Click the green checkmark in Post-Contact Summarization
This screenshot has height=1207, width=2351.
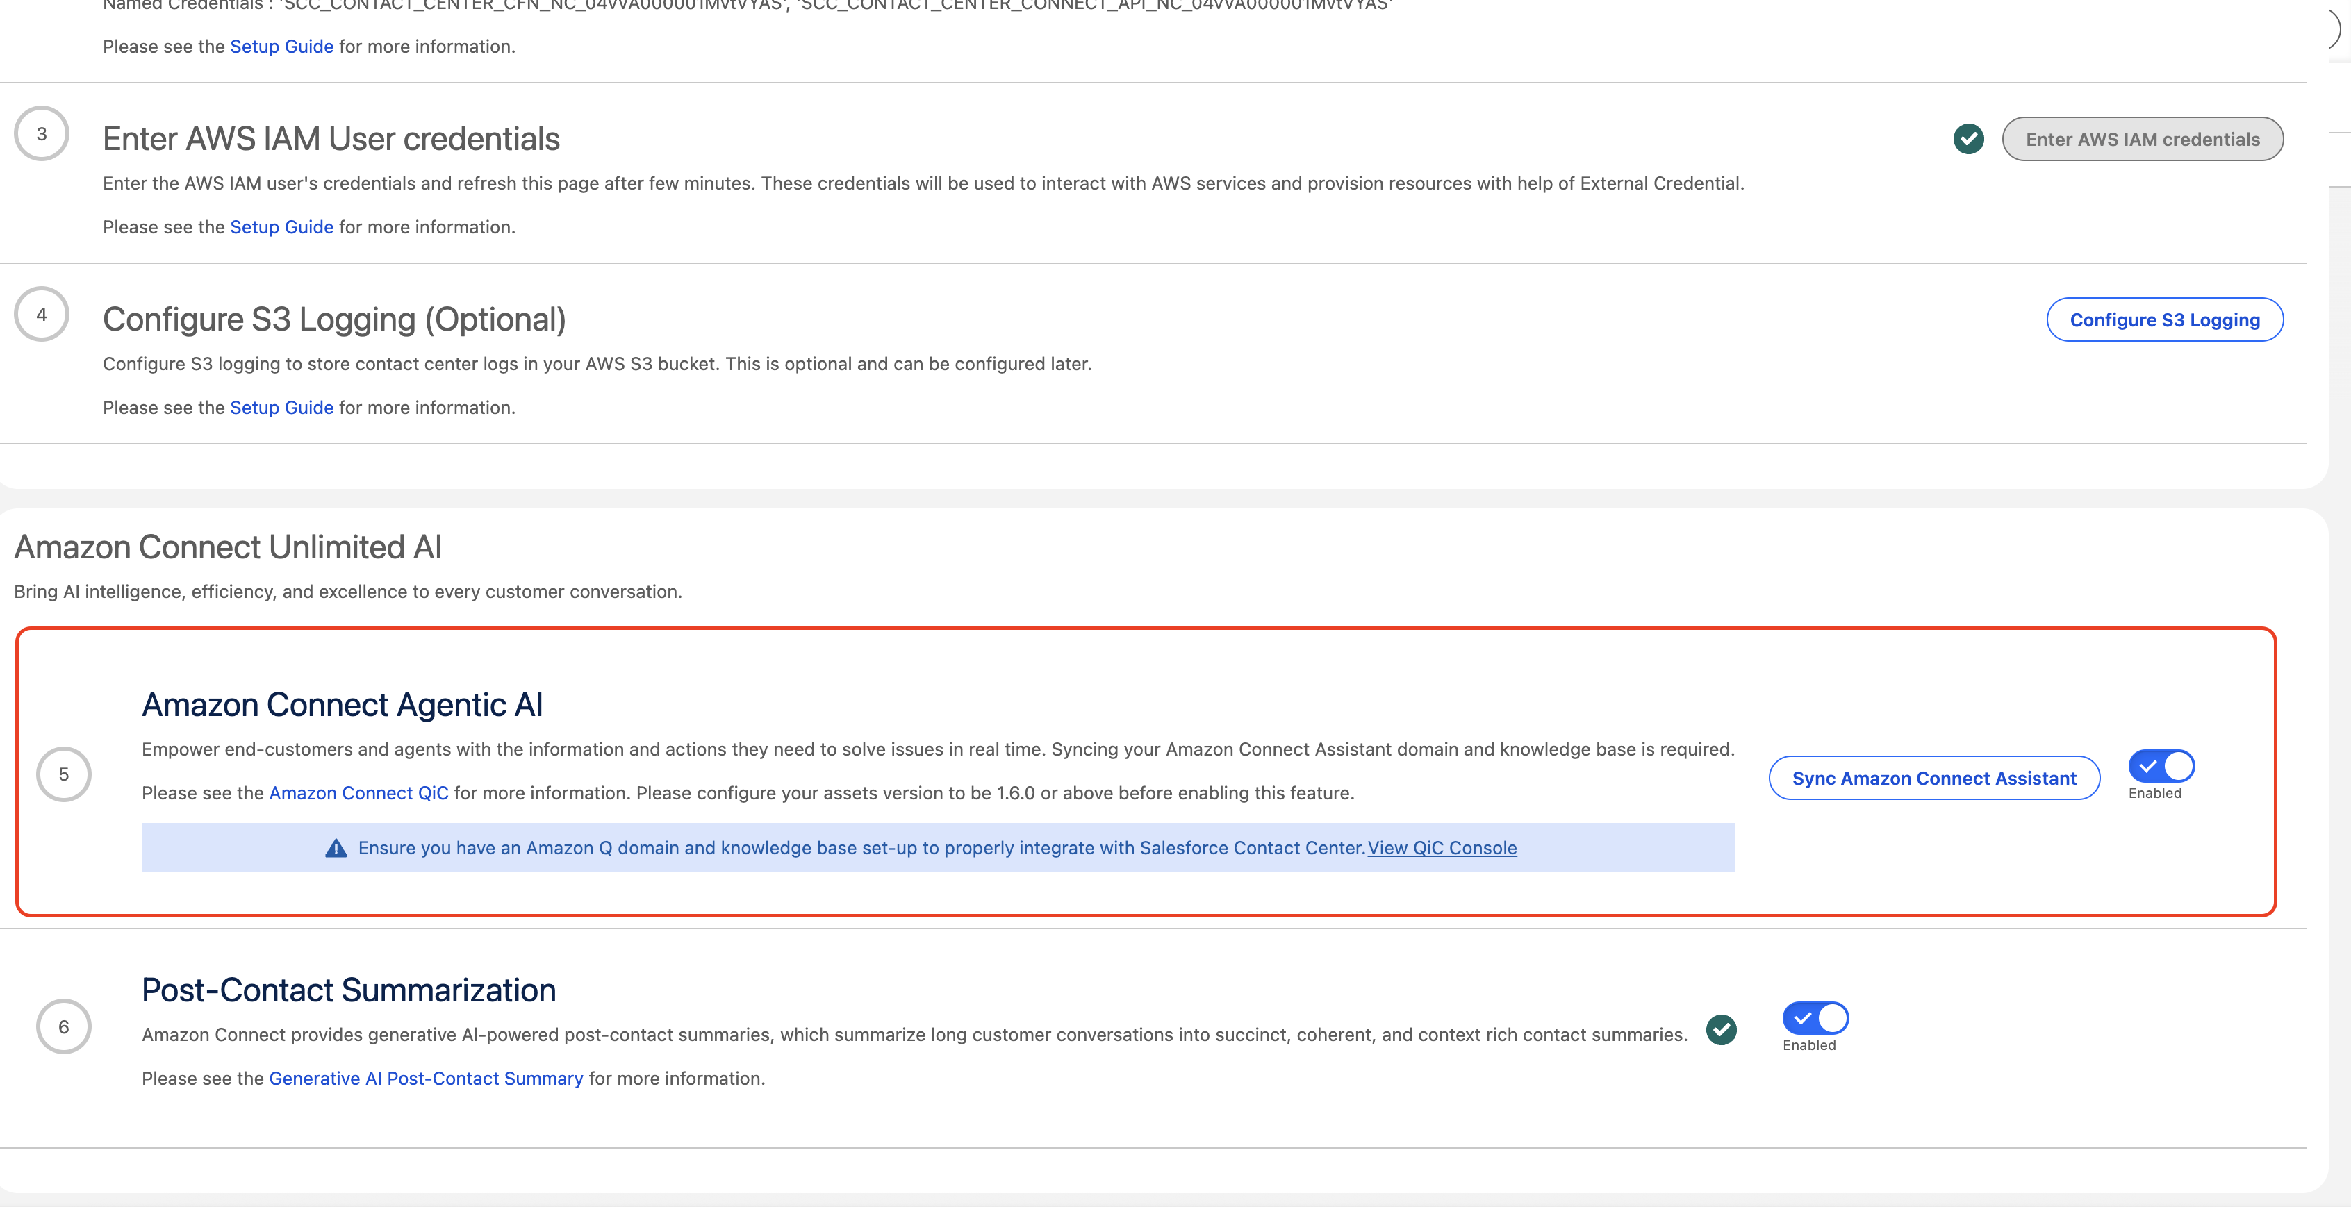pos(1720,1029)
